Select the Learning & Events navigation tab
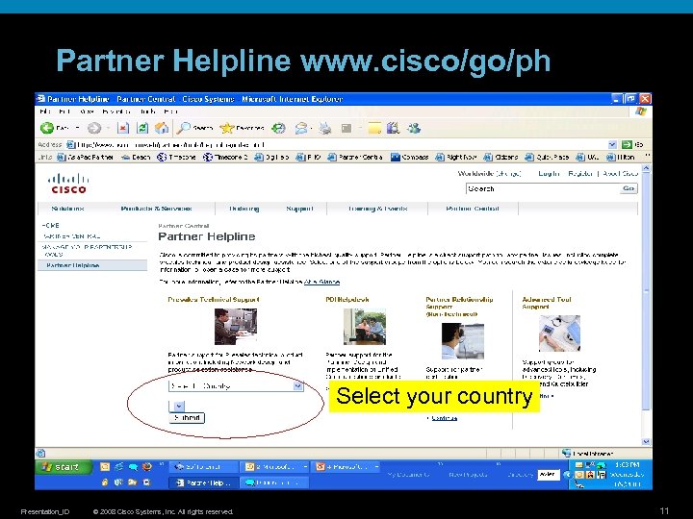Viewport: 693px width, 519px height. 377,209
